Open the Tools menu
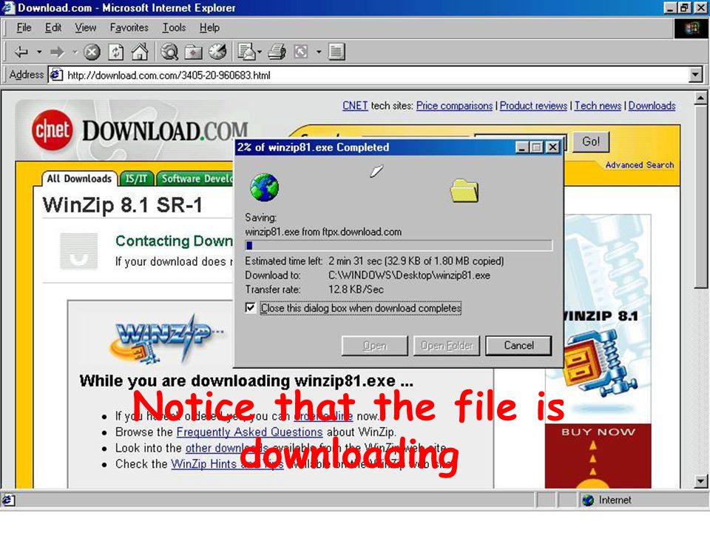Image resolution: width=710 pixels, height=533 pixels. [175, 27]
